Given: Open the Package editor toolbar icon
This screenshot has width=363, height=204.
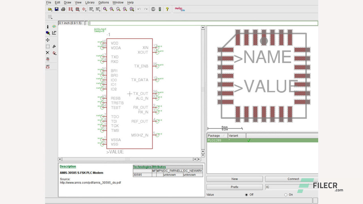Looking at the screenshot, I should (x=77, y=9).
